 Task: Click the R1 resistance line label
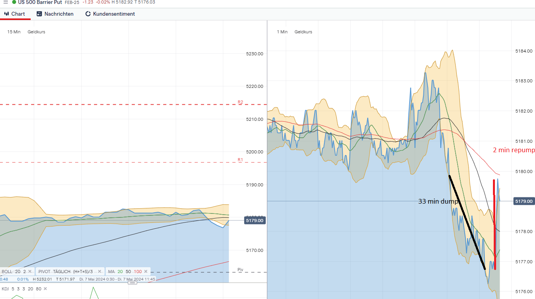pos(240,160)
